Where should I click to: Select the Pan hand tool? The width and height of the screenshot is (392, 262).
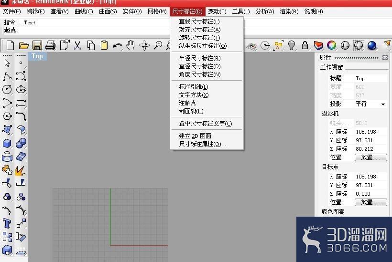(x=130, y=46)
